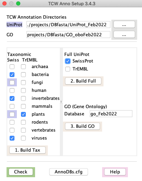Click the UniPort directory browse button

pyautogui.click(x=124, y=25)
